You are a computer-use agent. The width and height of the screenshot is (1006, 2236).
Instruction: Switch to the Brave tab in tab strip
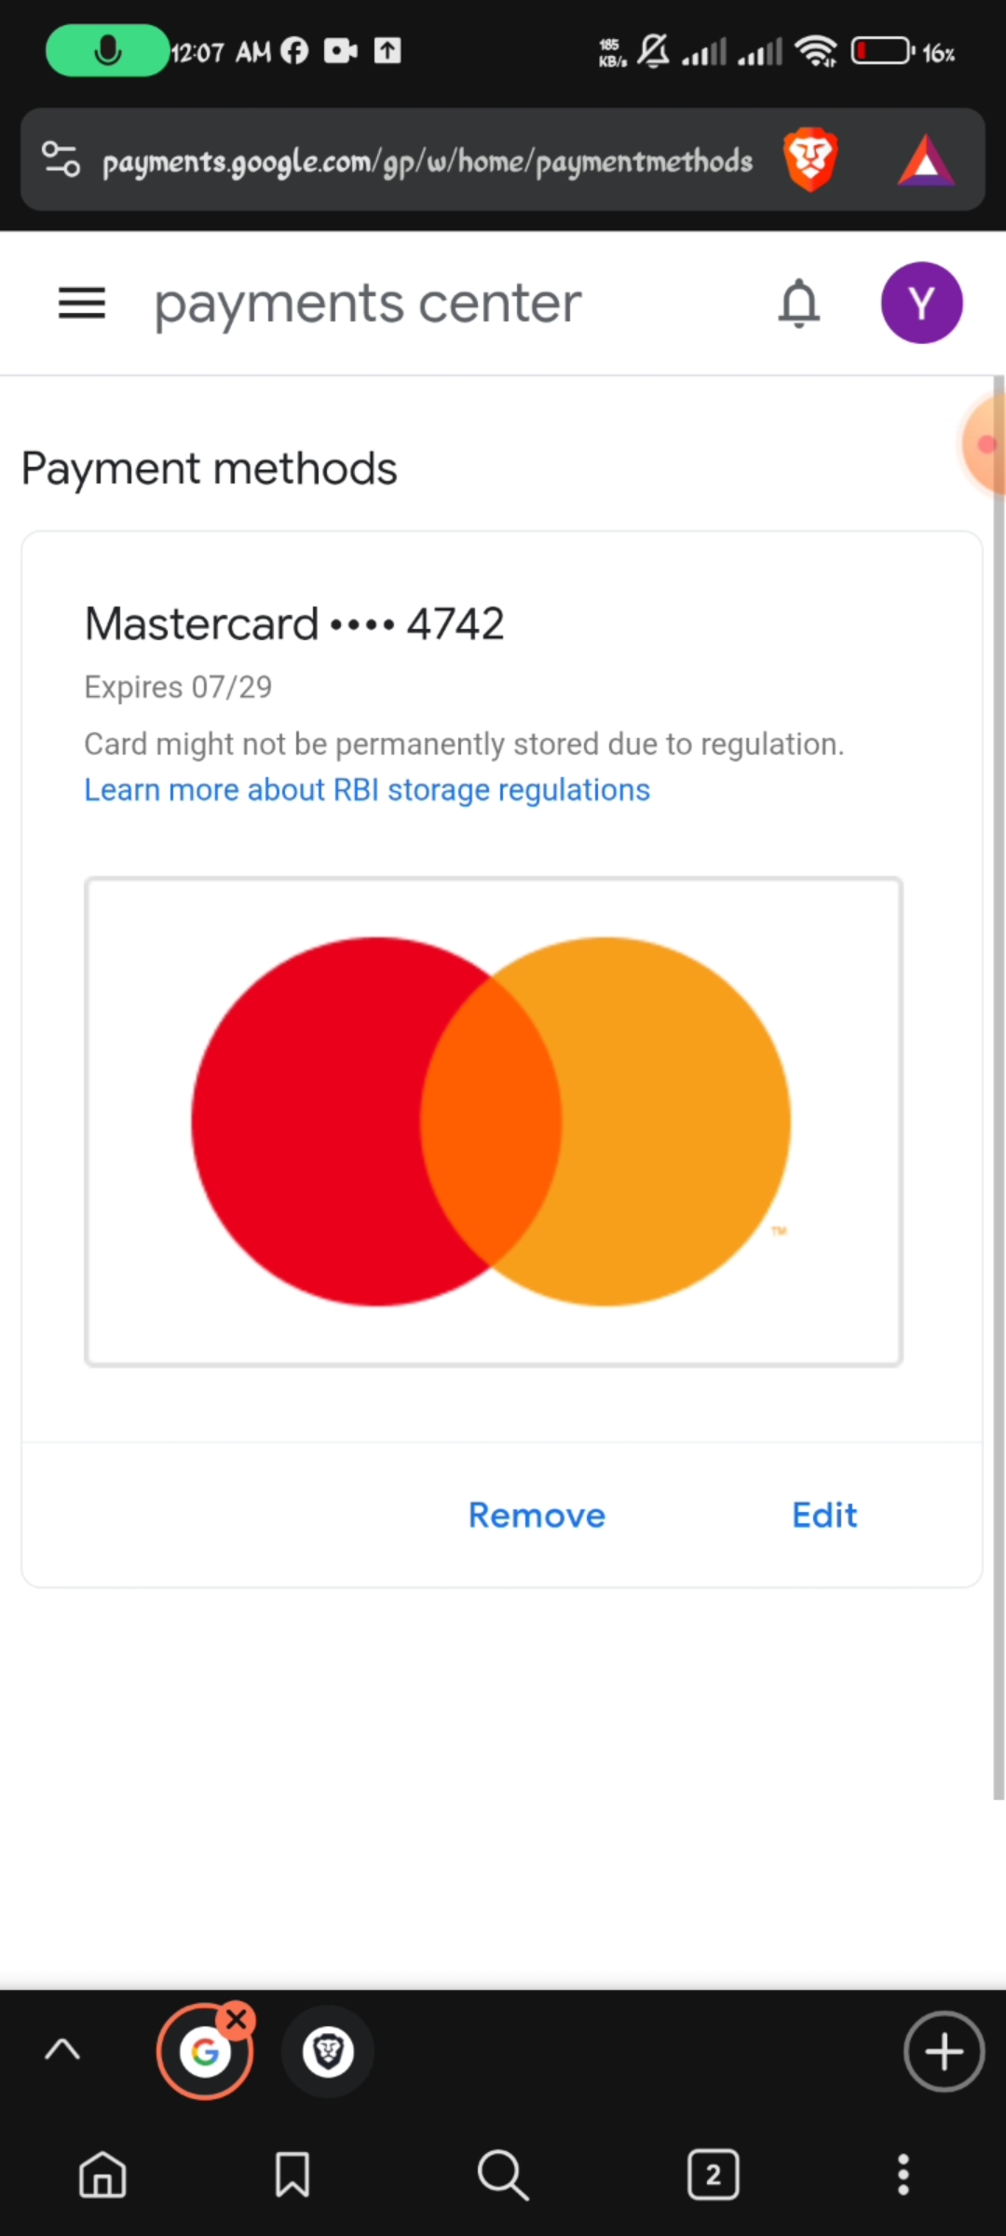[x=328, y=2052]
